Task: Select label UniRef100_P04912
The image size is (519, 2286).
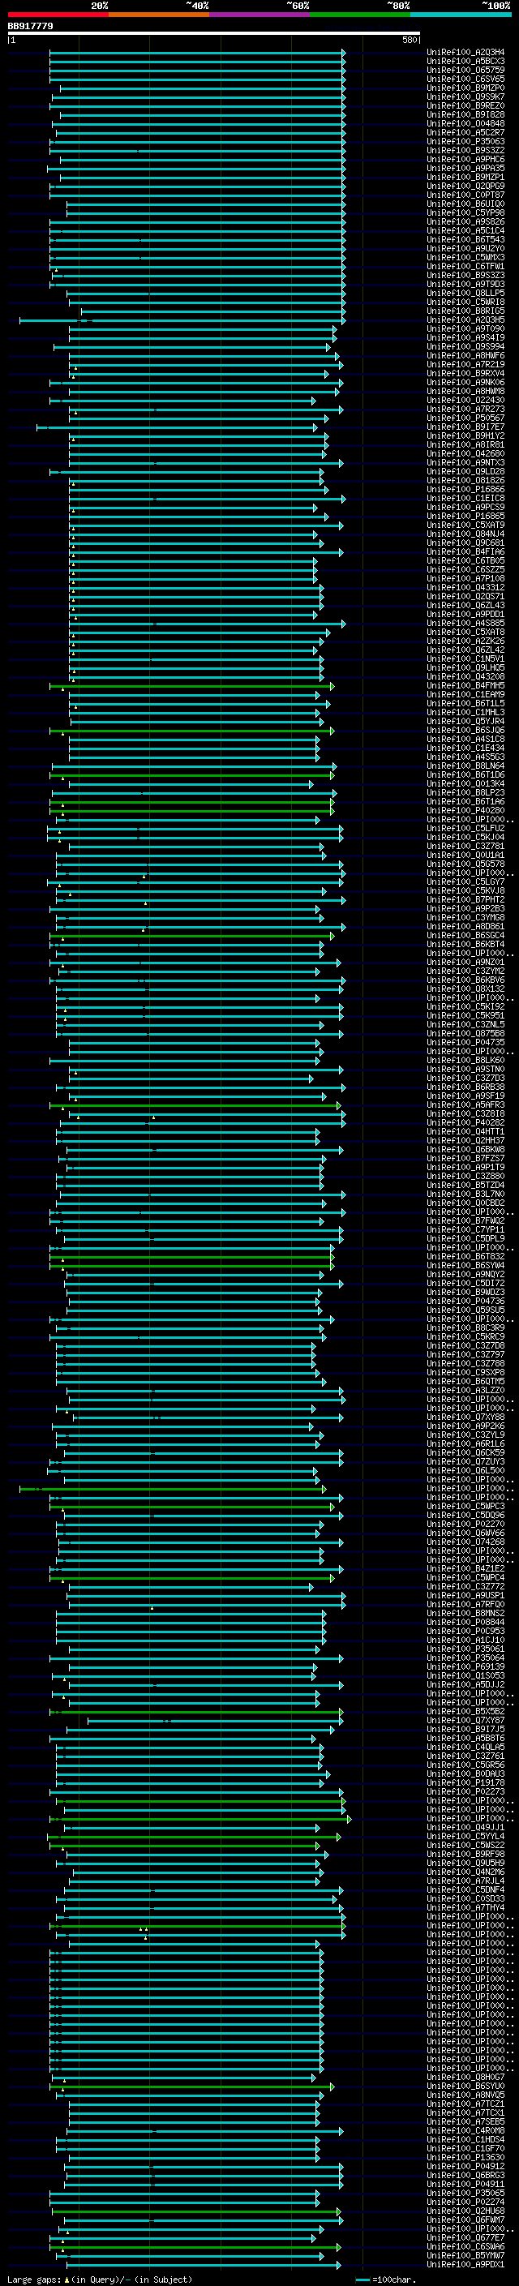Action: (465, 2165)
